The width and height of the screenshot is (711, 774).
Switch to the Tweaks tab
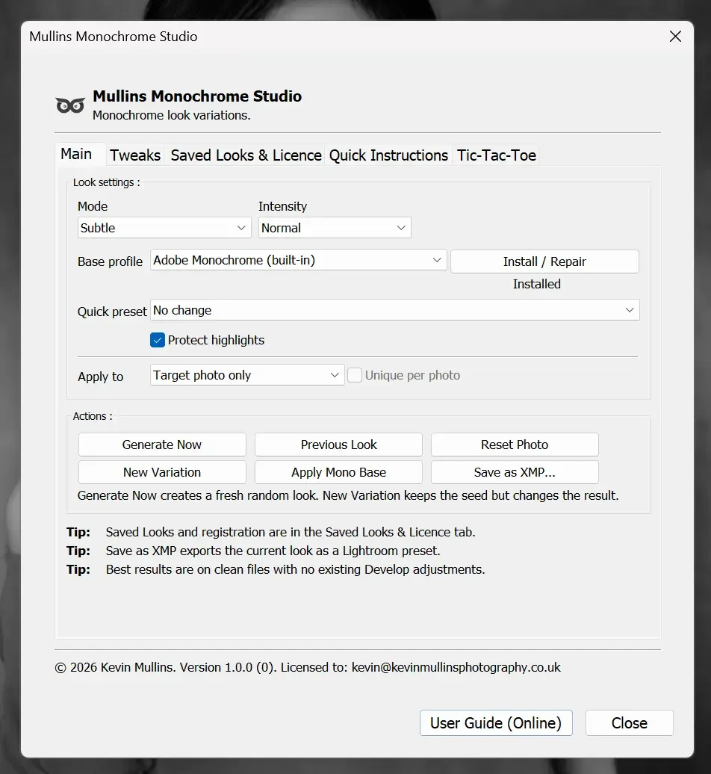pyautogui.click(x=135, y=155)
